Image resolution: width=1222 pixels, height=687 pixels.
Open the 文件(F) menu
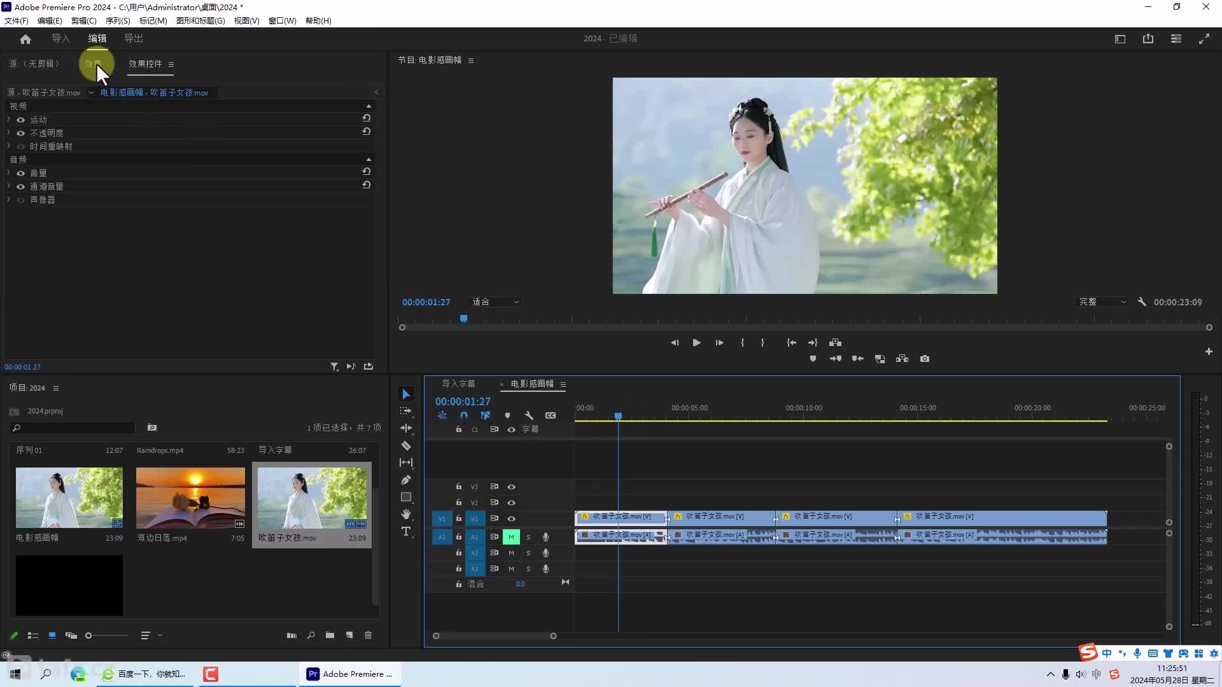pos(17,21)
